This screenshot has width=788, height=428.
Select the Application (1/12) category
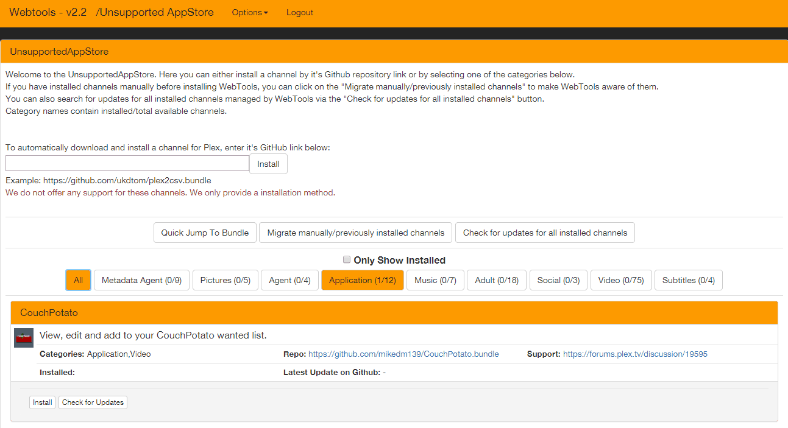(x=363, y=280)
